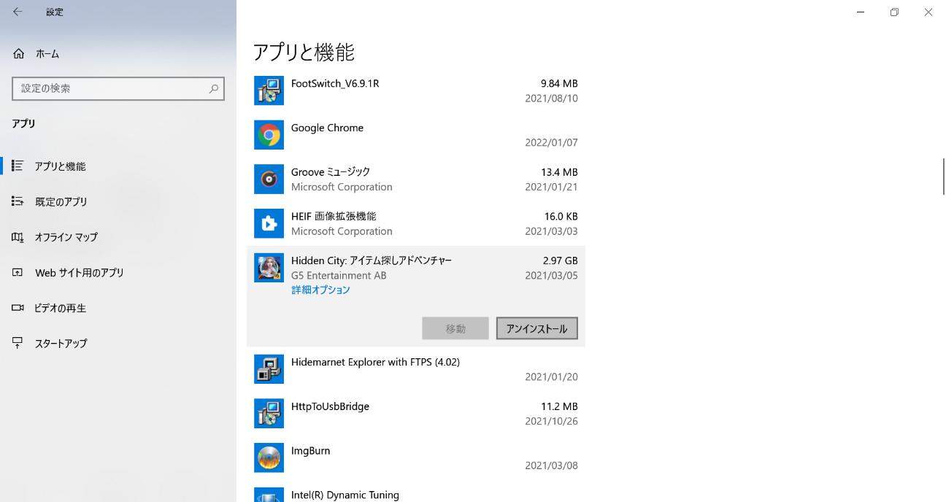
Task: Click the Google Chrome app icon
Action: [x=269, y=134]
